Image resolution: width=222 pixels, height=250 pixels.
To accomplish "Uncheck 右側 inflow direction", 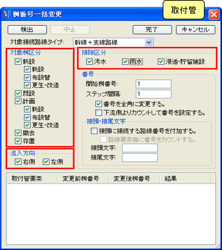I will click(18, 162).
